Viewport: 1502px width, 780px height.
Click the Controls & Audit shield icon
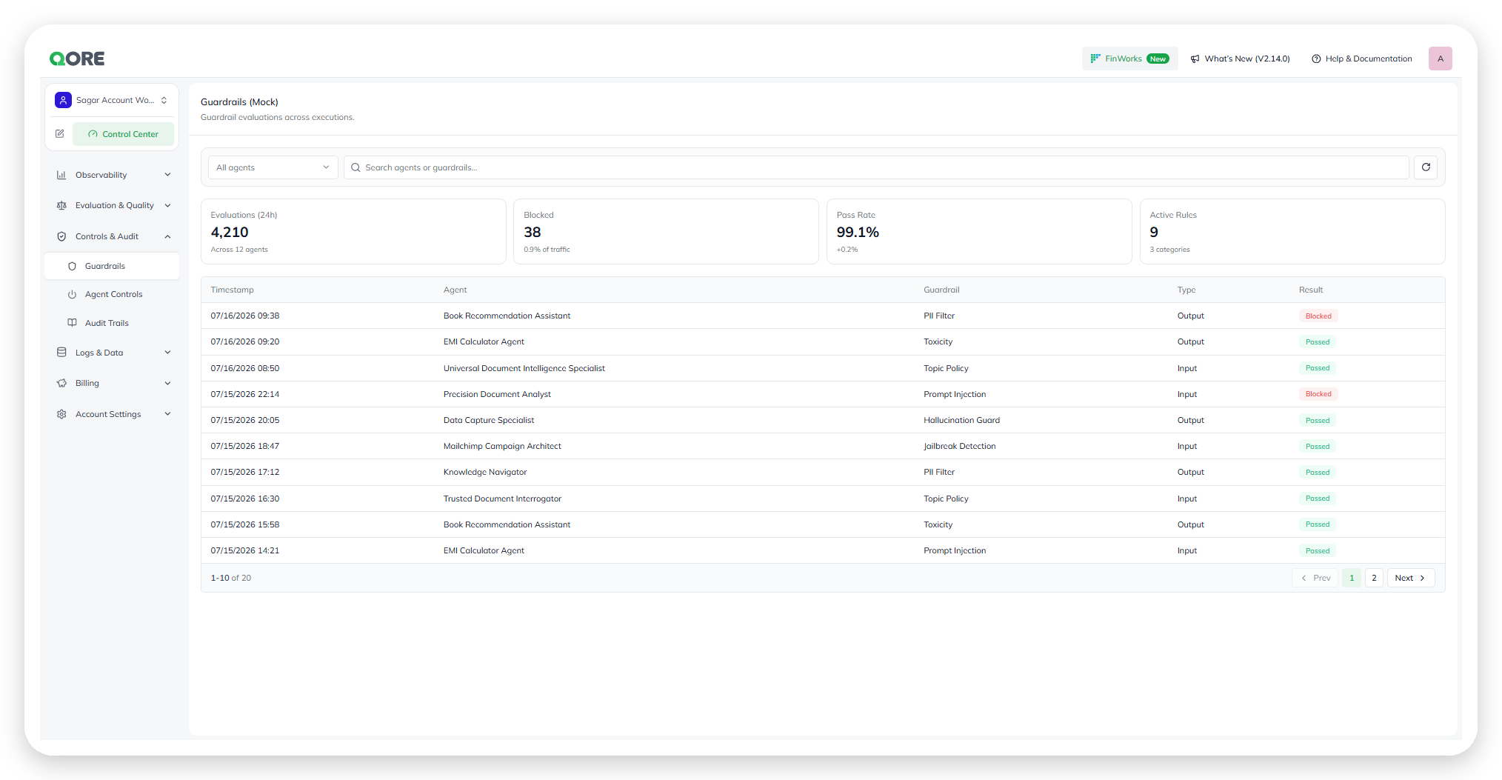(61, 236)
